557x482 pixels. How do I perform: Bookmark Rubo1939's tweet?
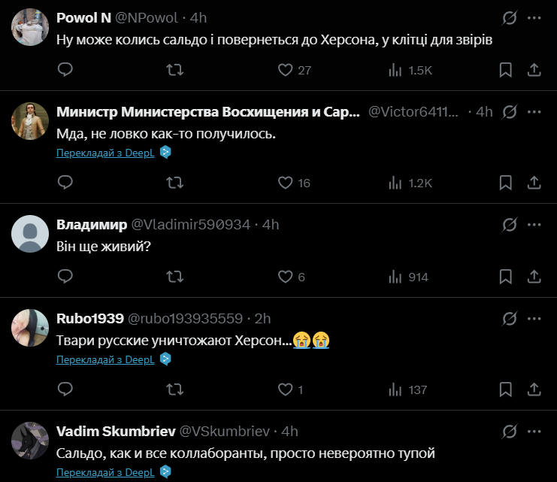[x=506, y=390]
